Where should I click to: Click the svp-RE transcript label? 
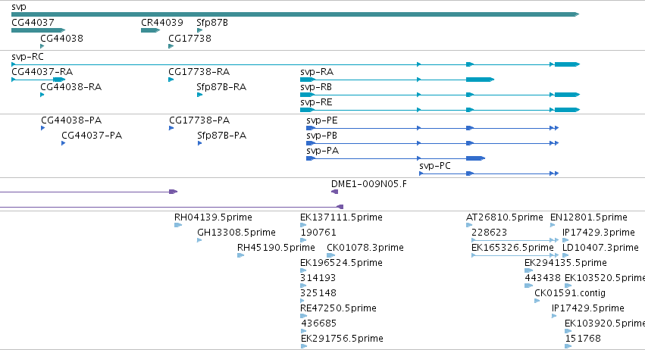coord(316,102)
